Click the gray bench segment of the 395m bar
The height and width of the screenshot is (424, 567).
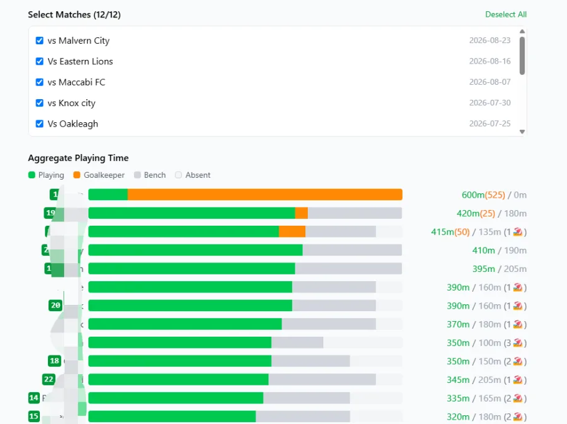click(348, 269)
